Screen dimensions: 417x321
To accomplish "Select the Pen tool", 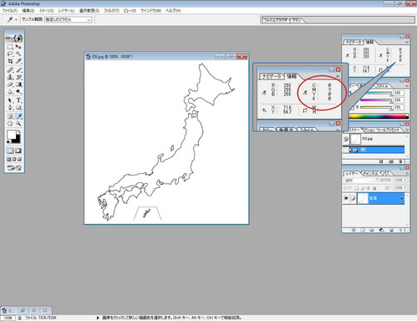I will click(10, 108).
